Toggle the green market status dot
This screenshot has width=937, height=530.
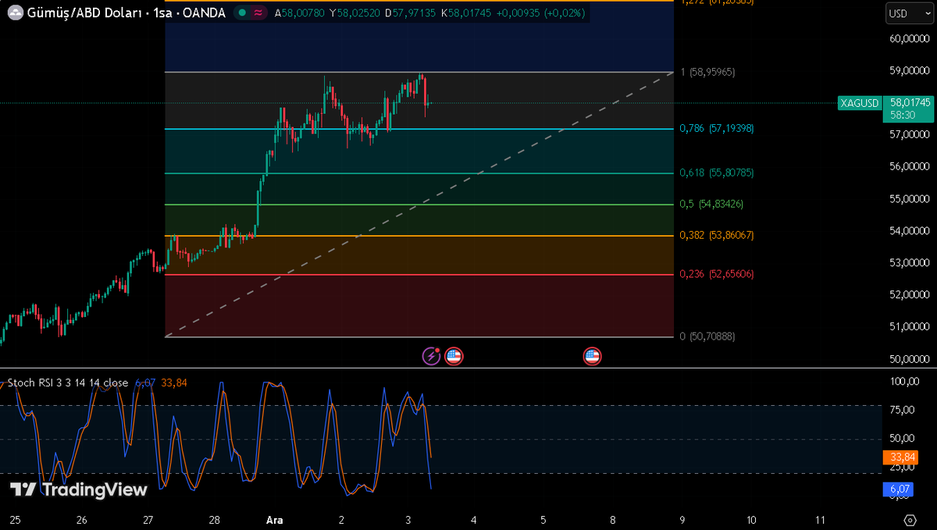pos(243,12)
